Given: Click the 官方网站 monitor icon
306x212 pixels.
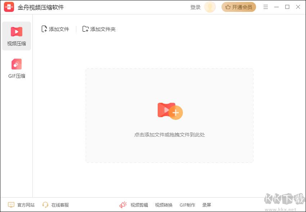Looking at the screenshot, I should pos(11,204).
